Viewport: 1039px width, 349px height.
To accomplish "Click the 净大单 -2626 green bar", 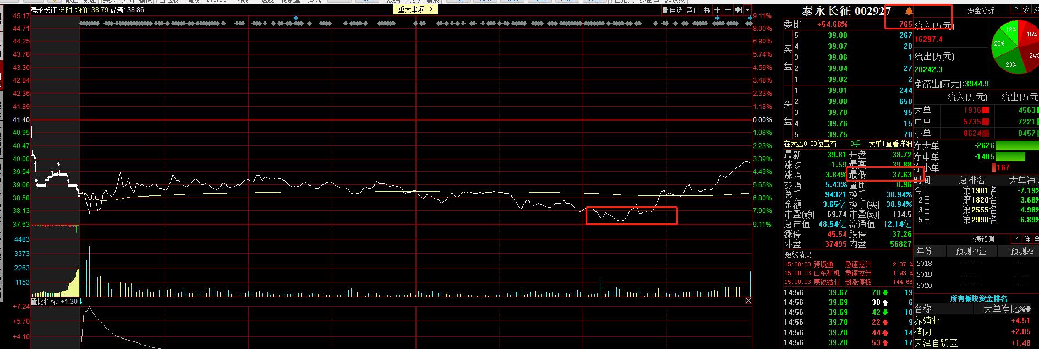I will coord(1018,146).
